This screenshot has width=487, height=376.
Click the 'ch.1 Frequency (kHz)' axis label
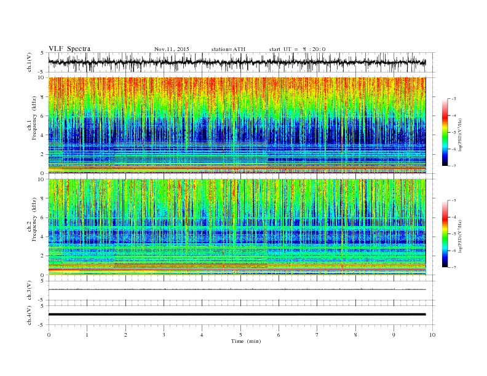tap(32, 118)
